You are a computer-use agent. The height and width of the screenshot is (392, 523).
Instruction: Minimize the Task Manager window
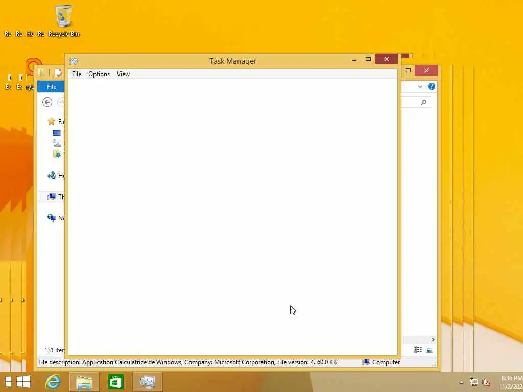point(354,59)
